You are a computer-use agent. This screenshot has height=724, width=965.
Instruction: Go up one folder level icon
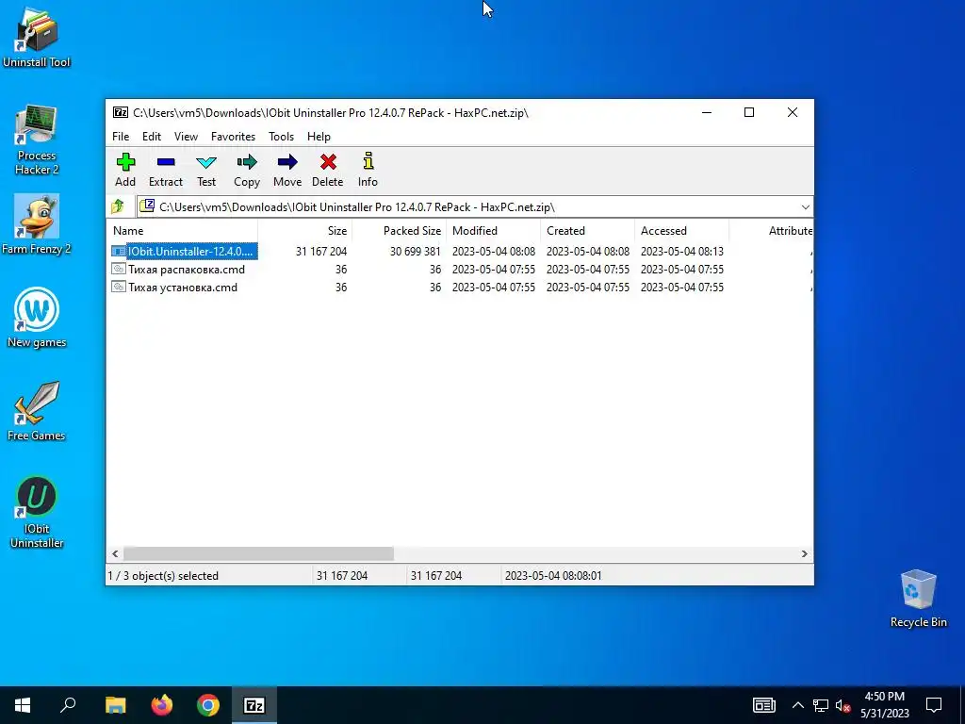118,206
